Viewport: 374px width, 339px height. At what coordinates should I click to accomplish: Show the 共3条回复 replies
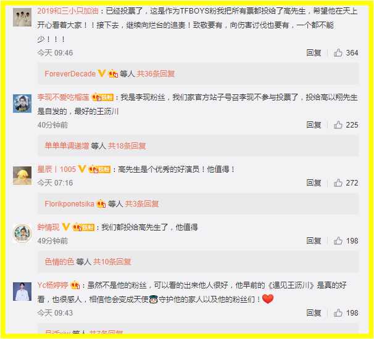coord(142,204)
